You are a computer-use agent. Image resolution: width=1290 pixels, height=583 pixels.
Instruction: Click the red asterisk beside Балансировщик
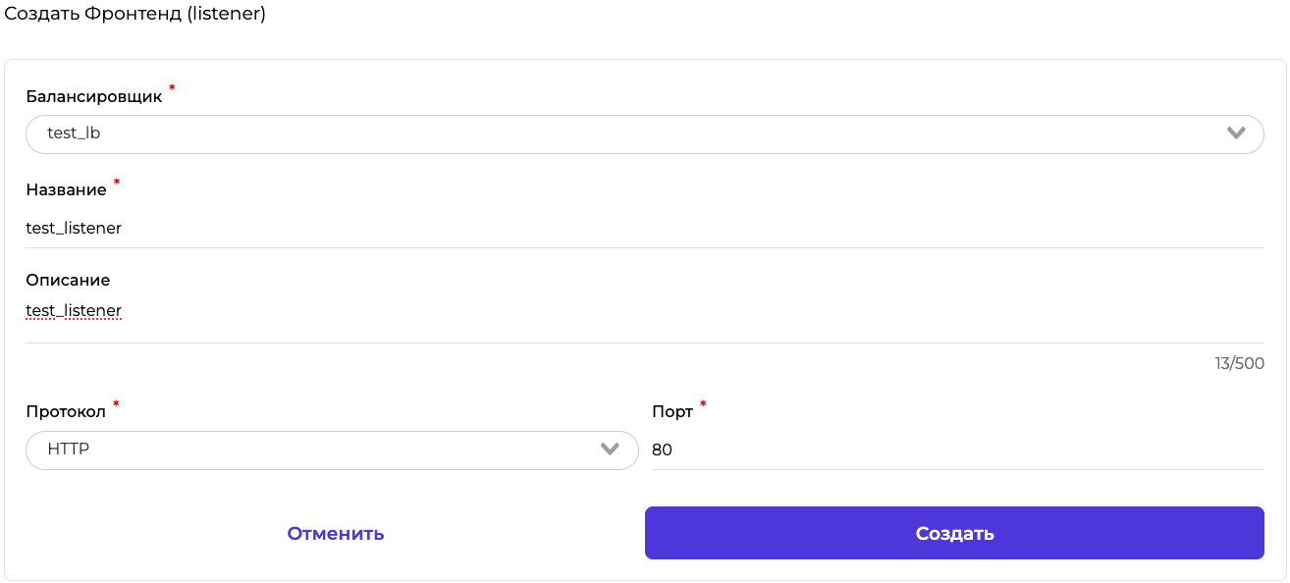[x=172, y=89]
